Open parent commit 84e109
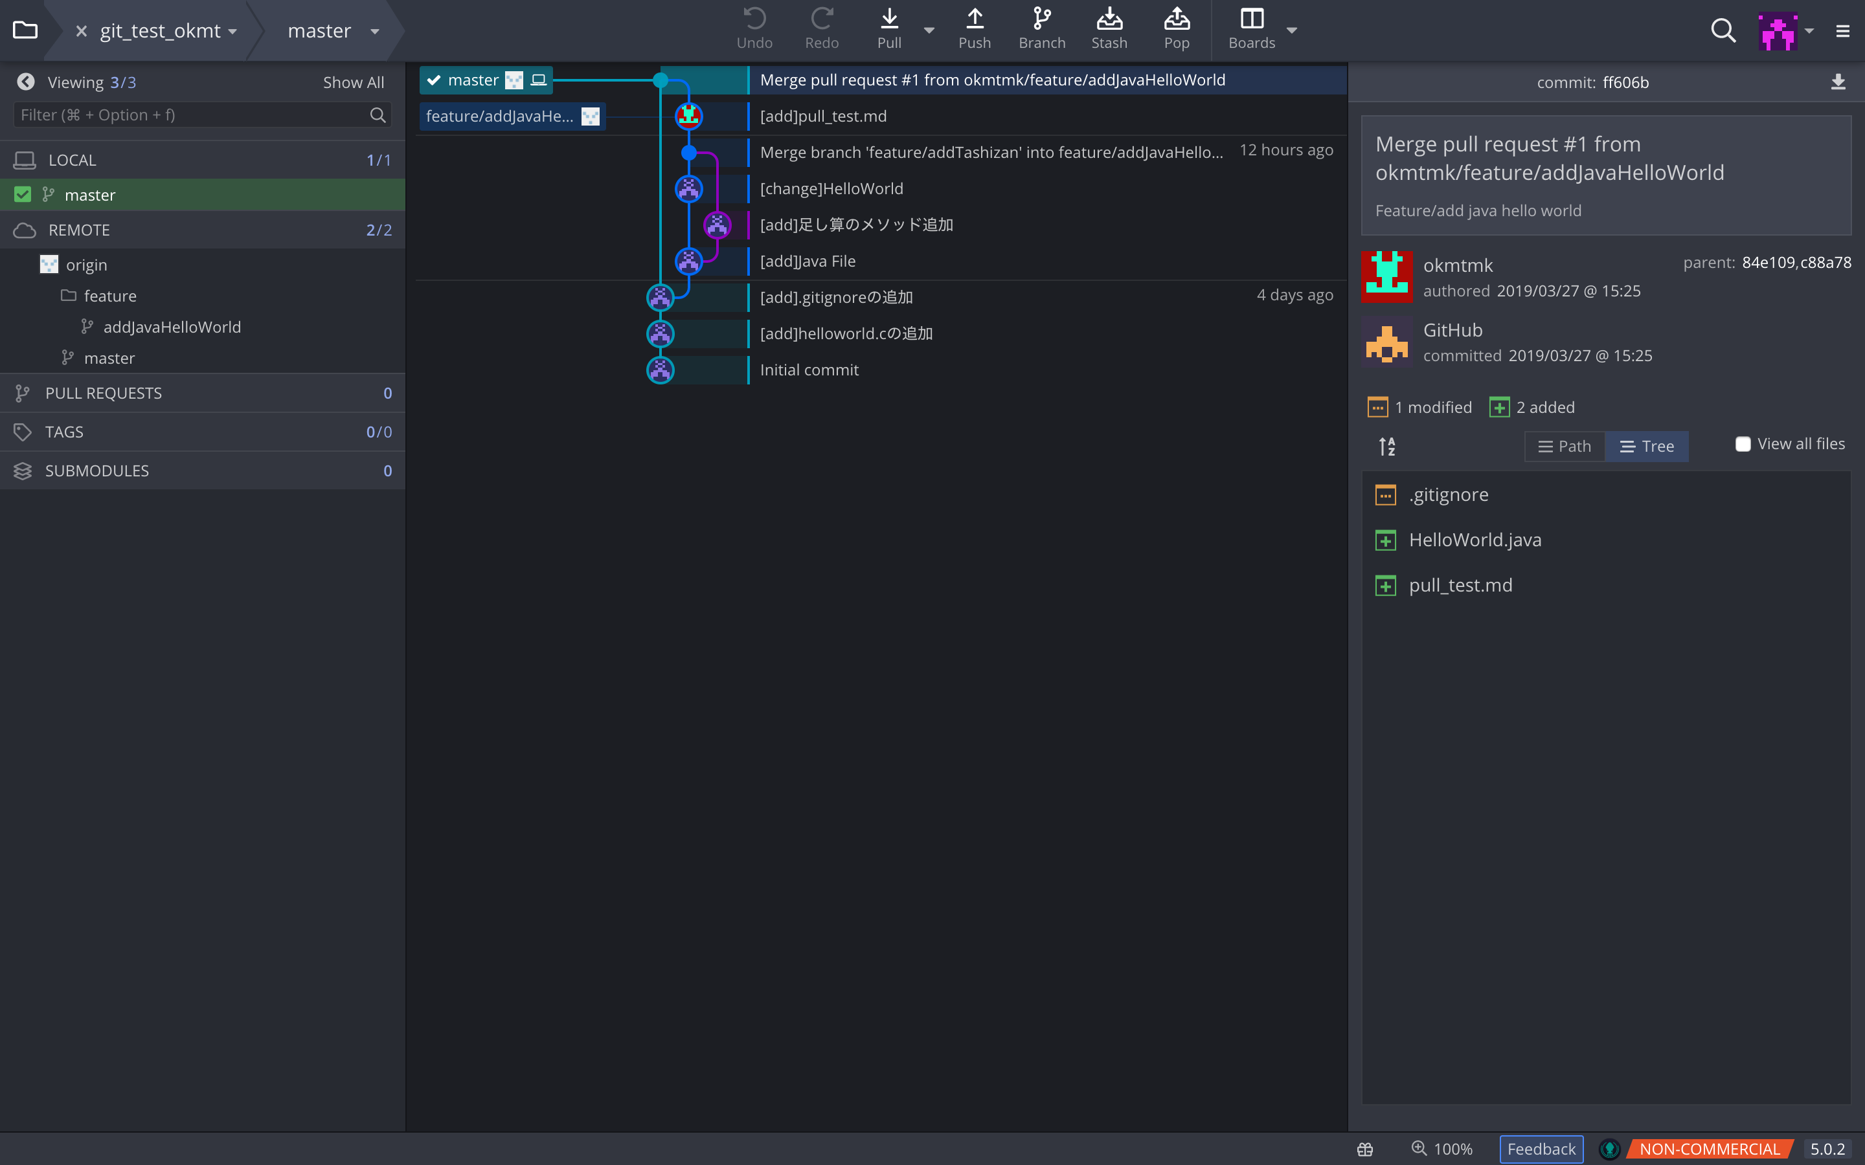This screenshot has height=1165, width=1865. (1769, 262)
